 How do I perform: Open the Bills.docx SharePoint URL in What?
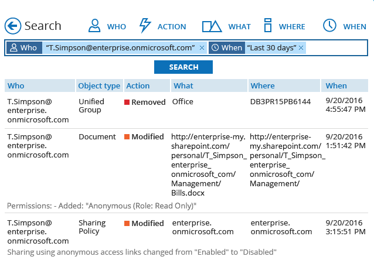point(209,165)
